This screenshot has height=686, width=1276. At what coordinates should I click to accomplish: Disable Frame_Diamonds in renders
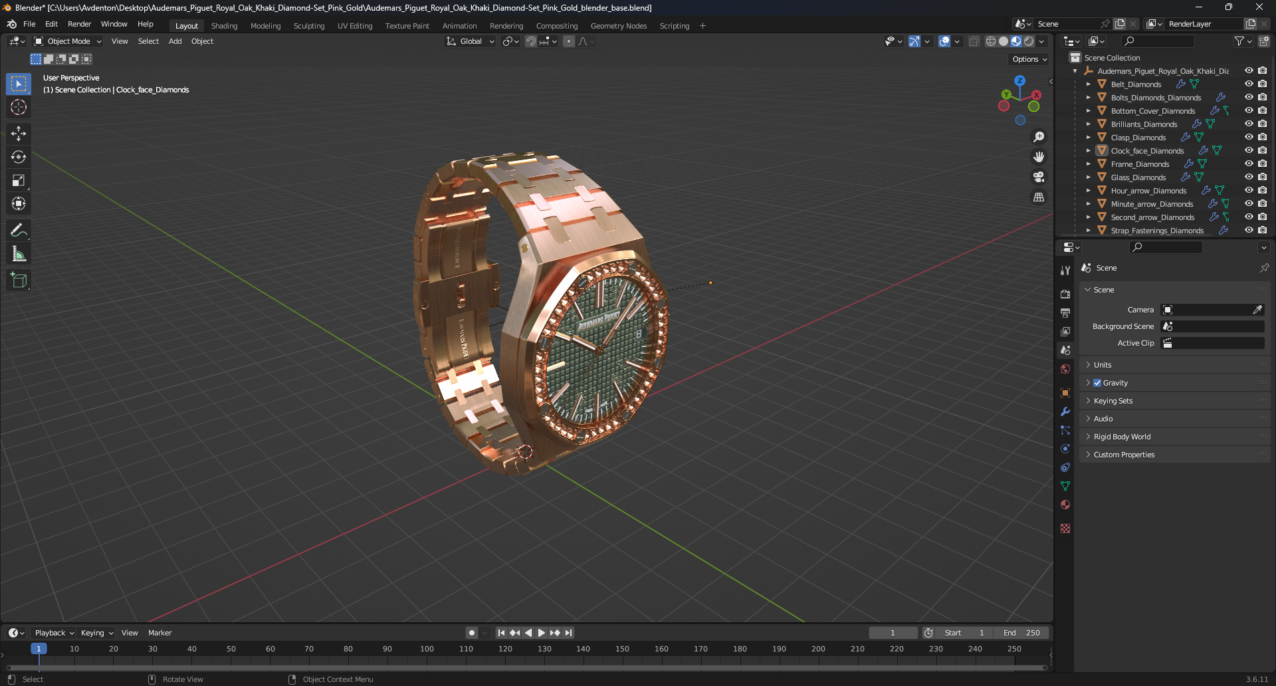pos(1262,164)
